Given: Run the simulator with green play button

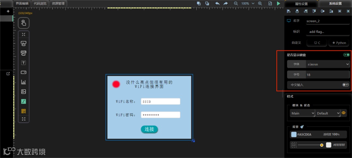Looking at the screenshot, I should coord(279,3).
